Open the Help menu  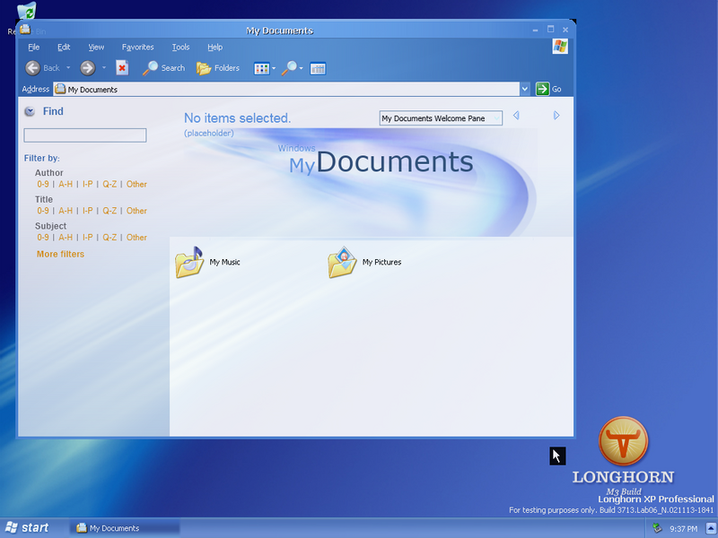coord(215,48)
